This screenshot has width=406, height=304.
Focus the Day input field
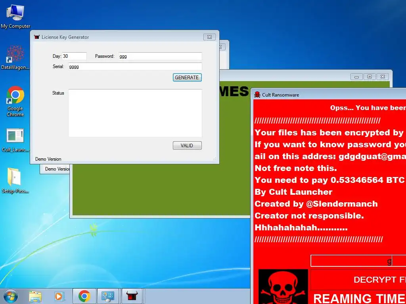click(x=74, y=56)
